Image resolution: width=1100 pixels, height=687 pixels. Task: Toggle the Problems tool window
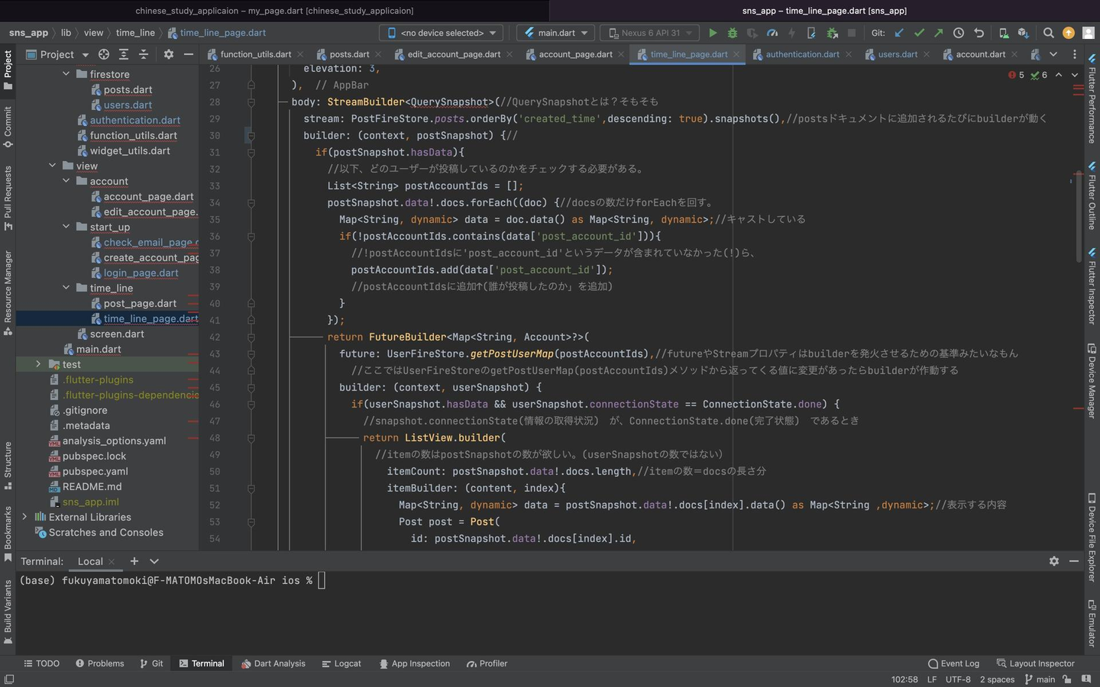(100, 663)
